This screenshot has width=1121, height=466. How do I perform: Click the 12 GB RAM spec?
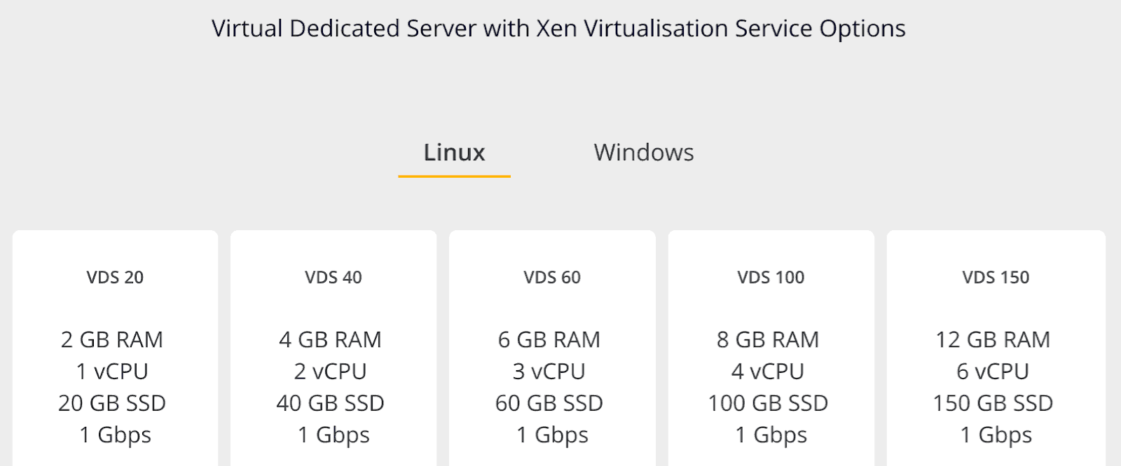click(x=993, y=339)
